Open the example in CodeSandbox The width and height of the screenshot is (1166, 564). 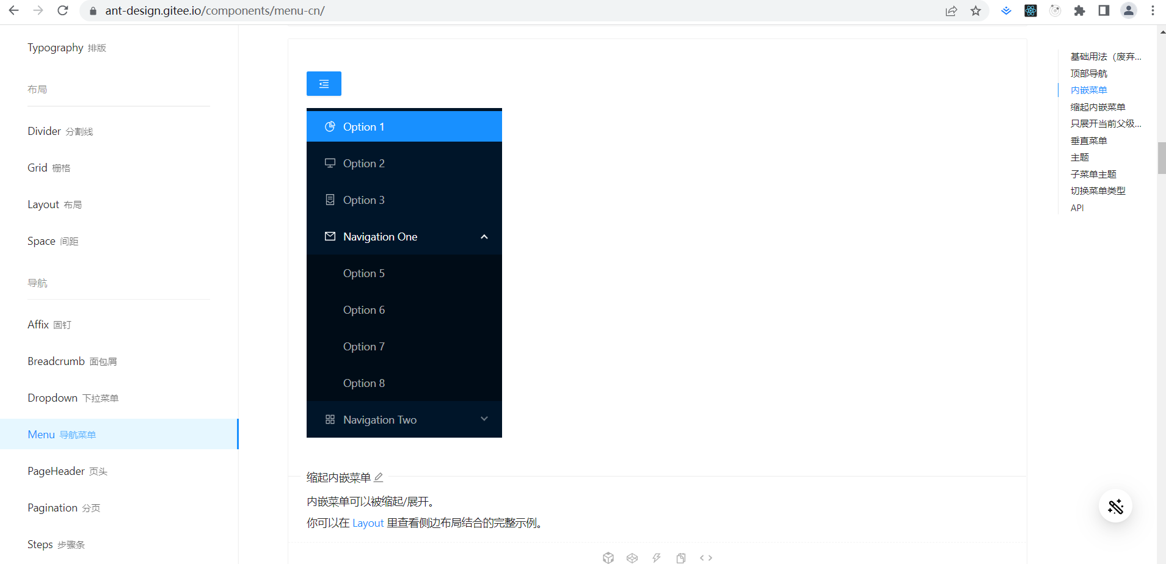pos(608,557)
